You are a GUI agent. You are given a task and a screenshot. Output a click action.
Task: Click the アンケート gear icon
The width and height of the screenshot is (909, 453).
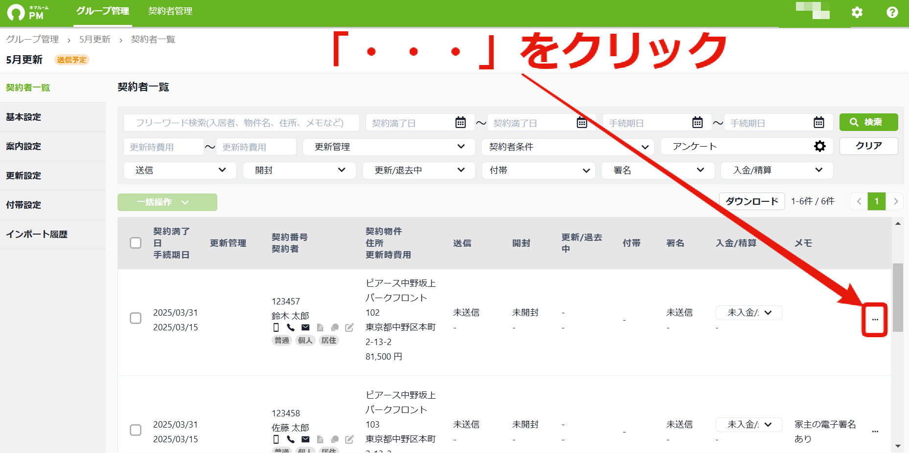pos(820,146)
